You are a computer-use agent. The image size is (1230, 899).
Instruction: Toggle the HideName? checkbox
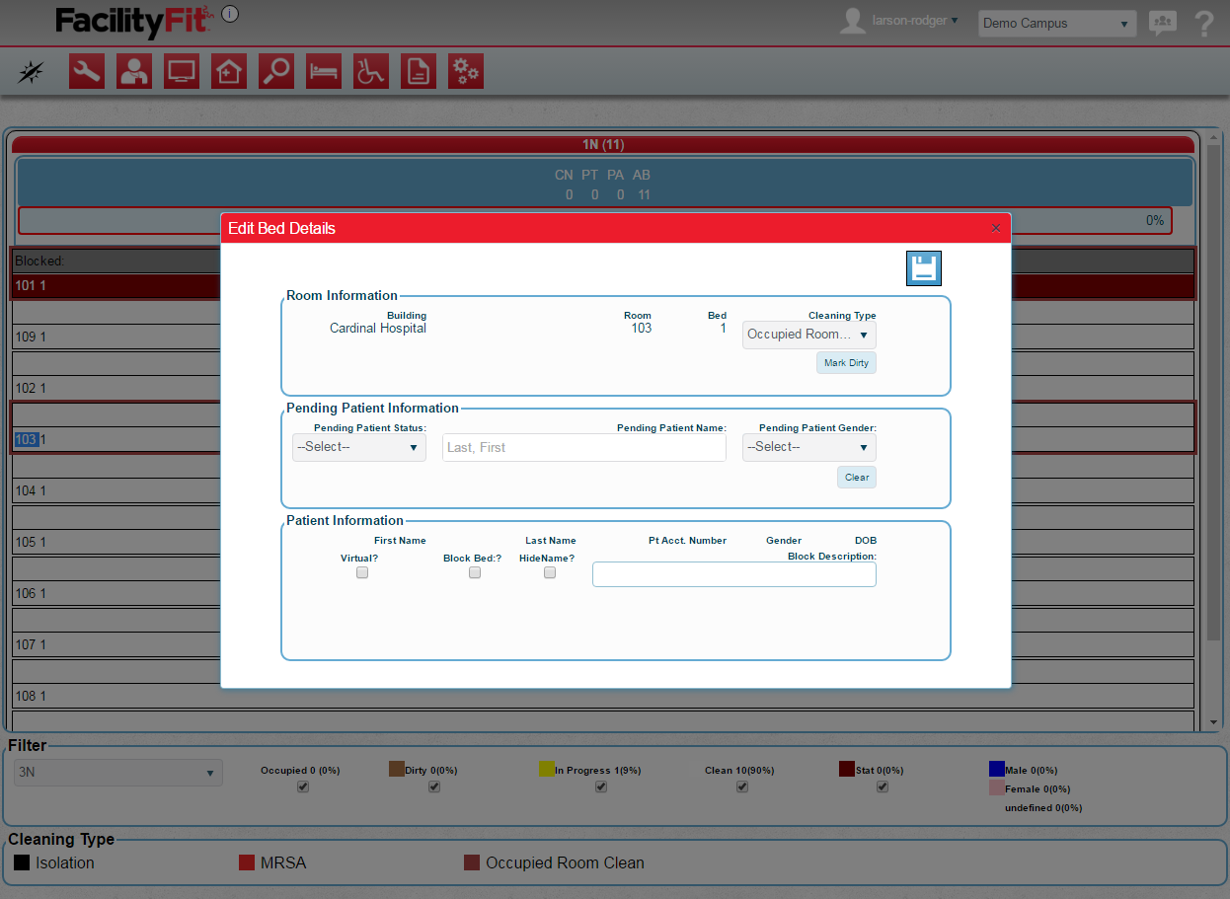point(550,572)
